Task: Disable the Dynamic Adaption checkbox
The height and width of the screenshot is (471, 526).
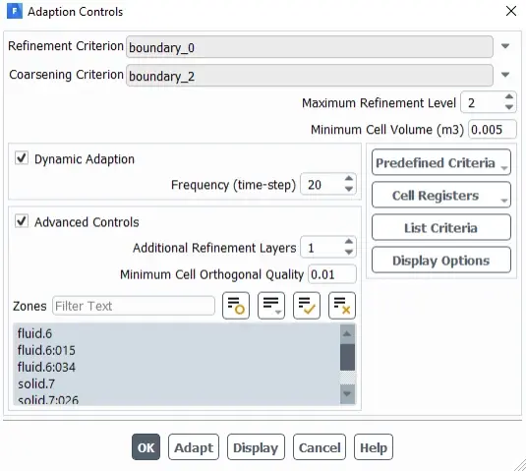Action: 22,158
